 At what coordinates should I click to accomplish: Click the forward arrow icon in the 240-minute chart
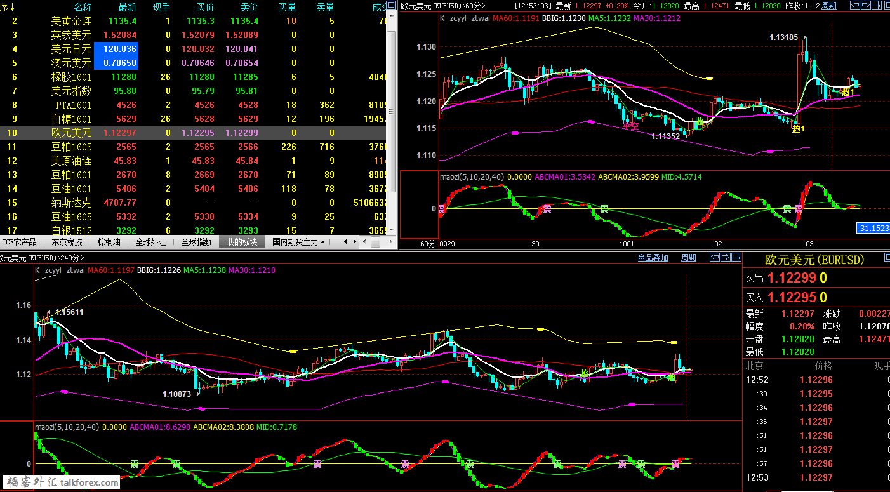(726, 257)
